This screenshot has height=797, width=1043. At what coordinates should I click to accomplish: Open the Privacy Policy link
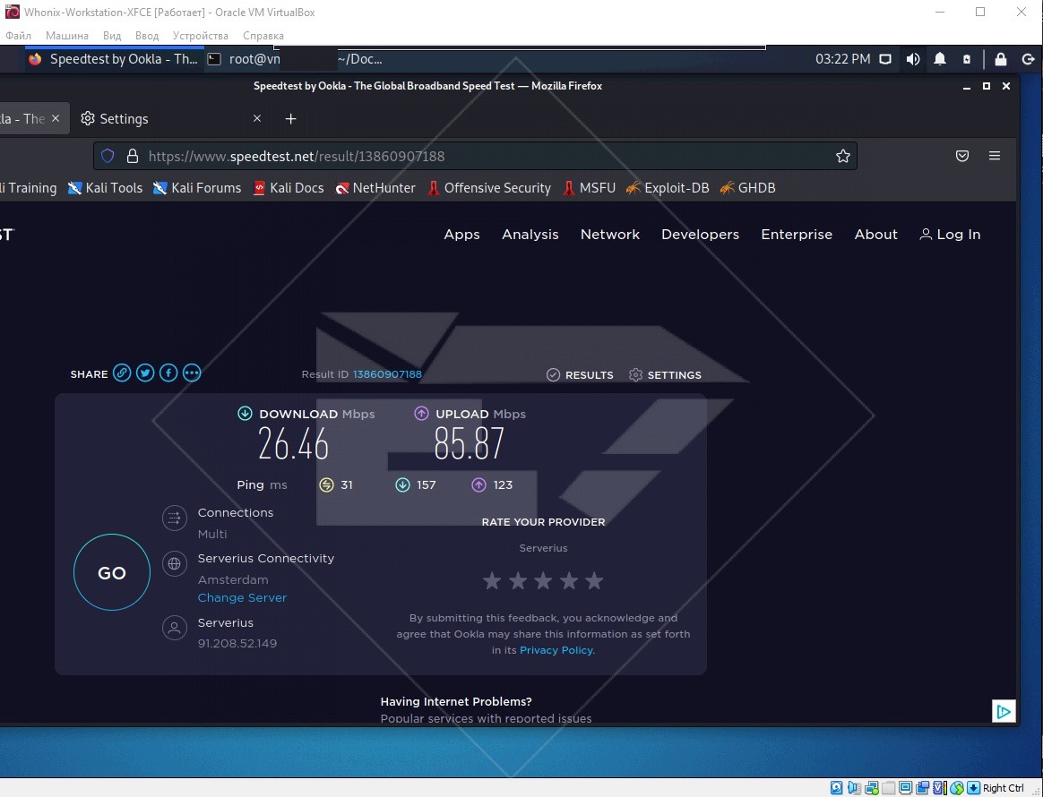point(556,650)
